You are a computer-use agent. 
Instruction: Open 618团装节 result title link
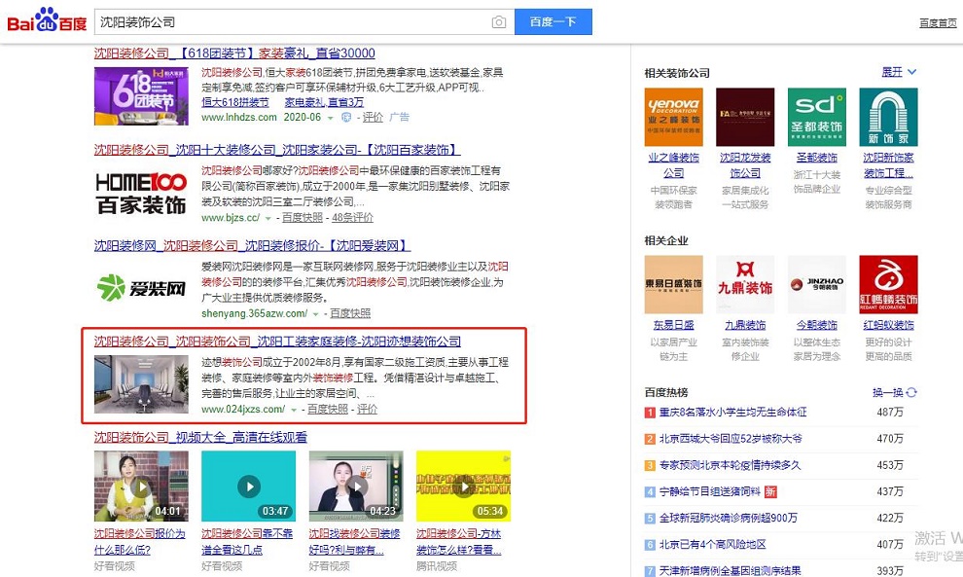point(234,54)
